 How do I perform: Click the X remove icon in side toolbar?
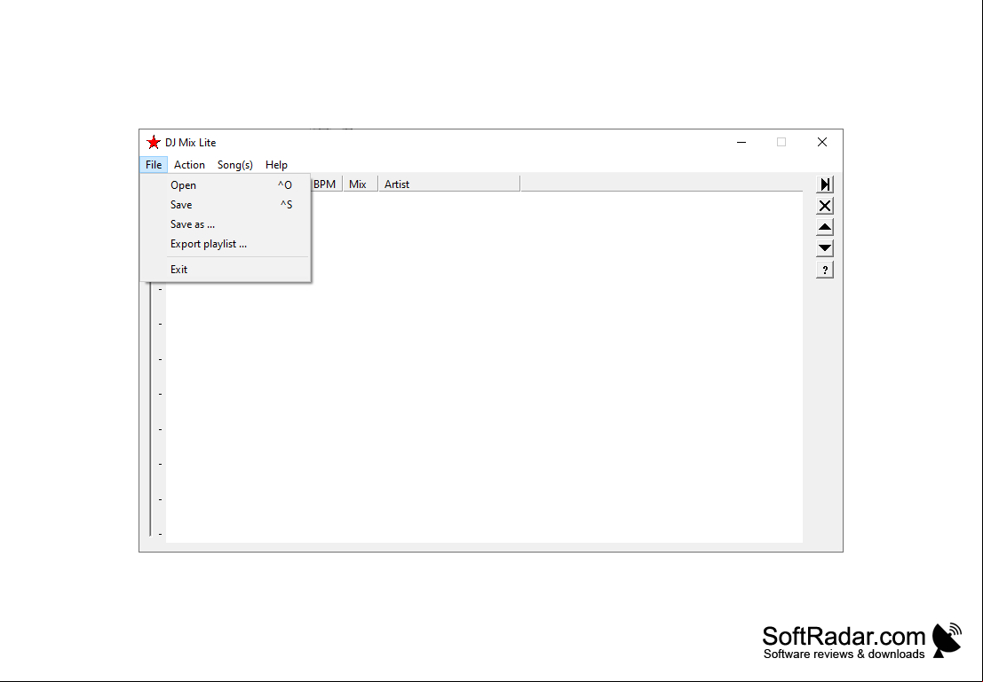(824, 206)
